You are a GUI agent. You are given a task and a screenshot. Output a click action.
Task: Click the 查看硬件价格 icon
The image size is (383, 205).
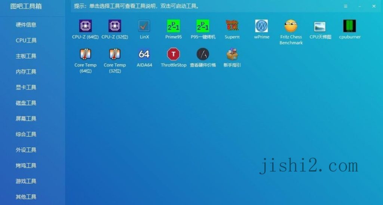coord(203,54)
